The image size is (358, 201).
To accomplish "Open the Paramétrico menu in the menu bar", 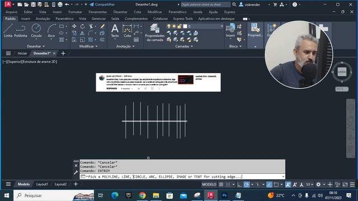I will (177, 12).
